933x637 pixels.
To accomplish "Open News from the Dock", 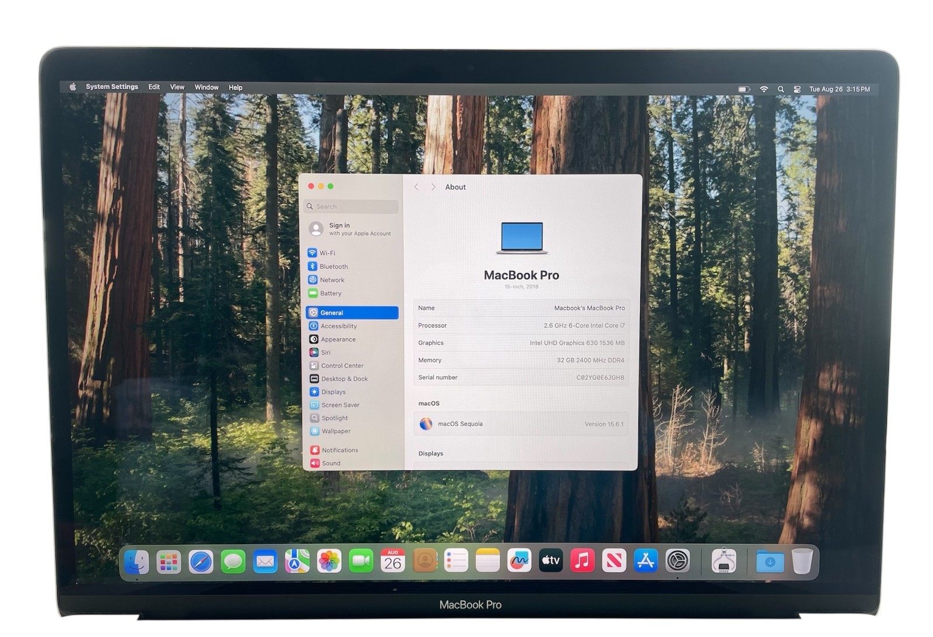I will point(614,561).
